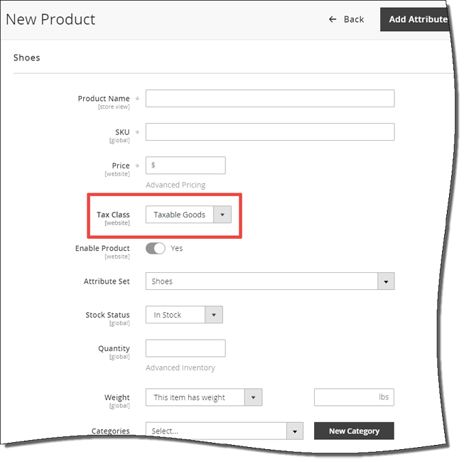The width and height of the screenshot is (464, 462).
Task: Toggle the Enable Product switch
Action: pos(156,248)
